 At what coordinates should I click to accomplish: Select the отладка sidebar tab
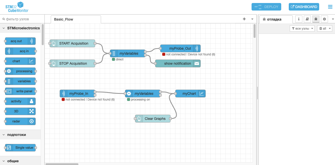276,19
